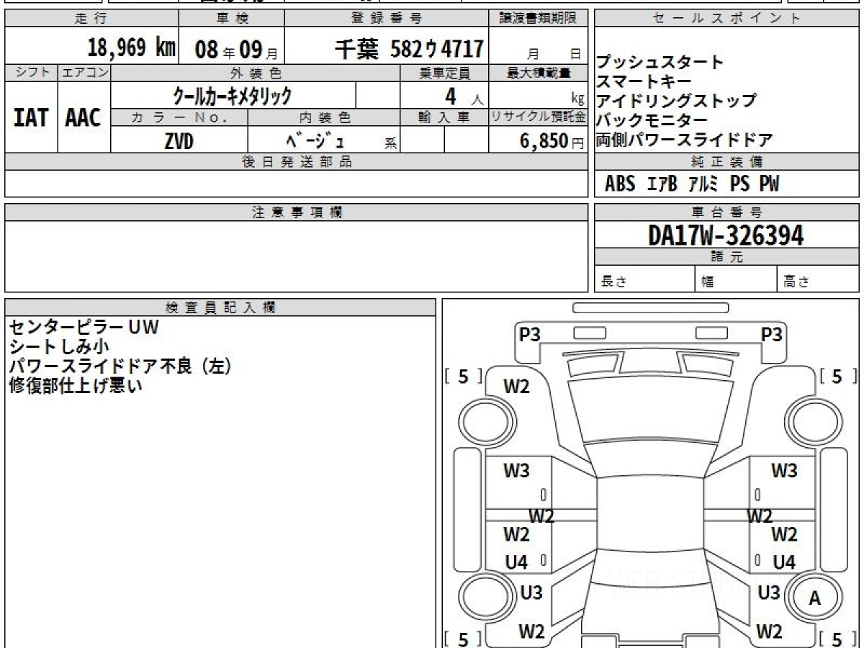Select the P3 marker at top right of diagram
The width and height of the screenshot is (864, 648).
[771, 334]
